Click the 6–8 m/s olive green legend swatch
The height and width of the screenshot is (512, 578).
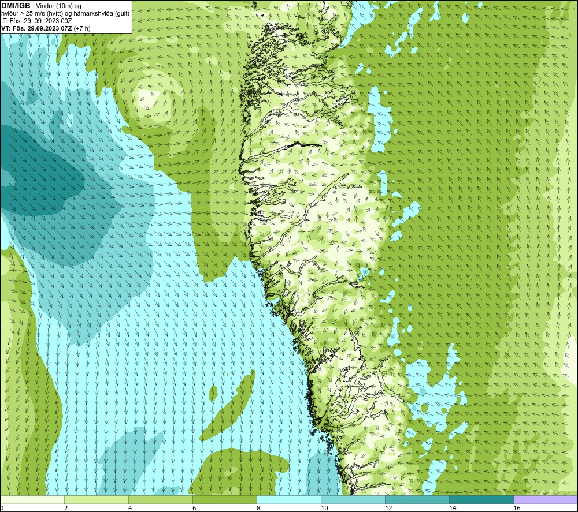(224, 500)
